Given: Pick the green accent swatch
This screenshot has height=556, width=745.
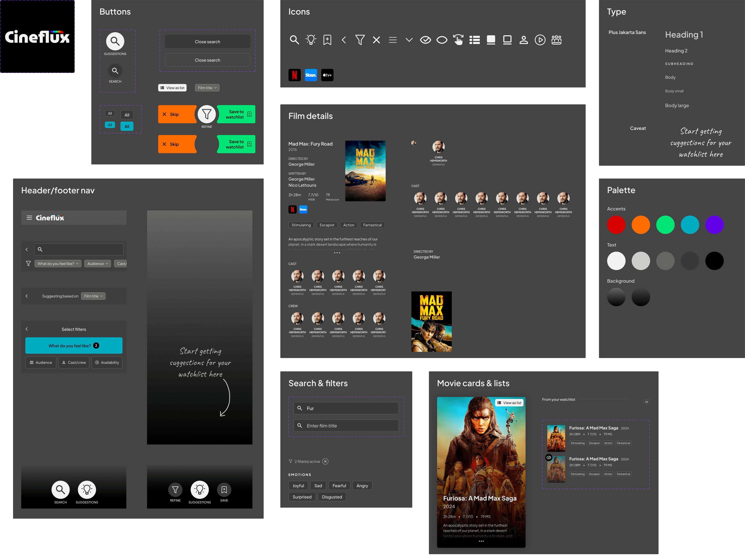Looking at the screenshot, I should (x=665, y=225).
